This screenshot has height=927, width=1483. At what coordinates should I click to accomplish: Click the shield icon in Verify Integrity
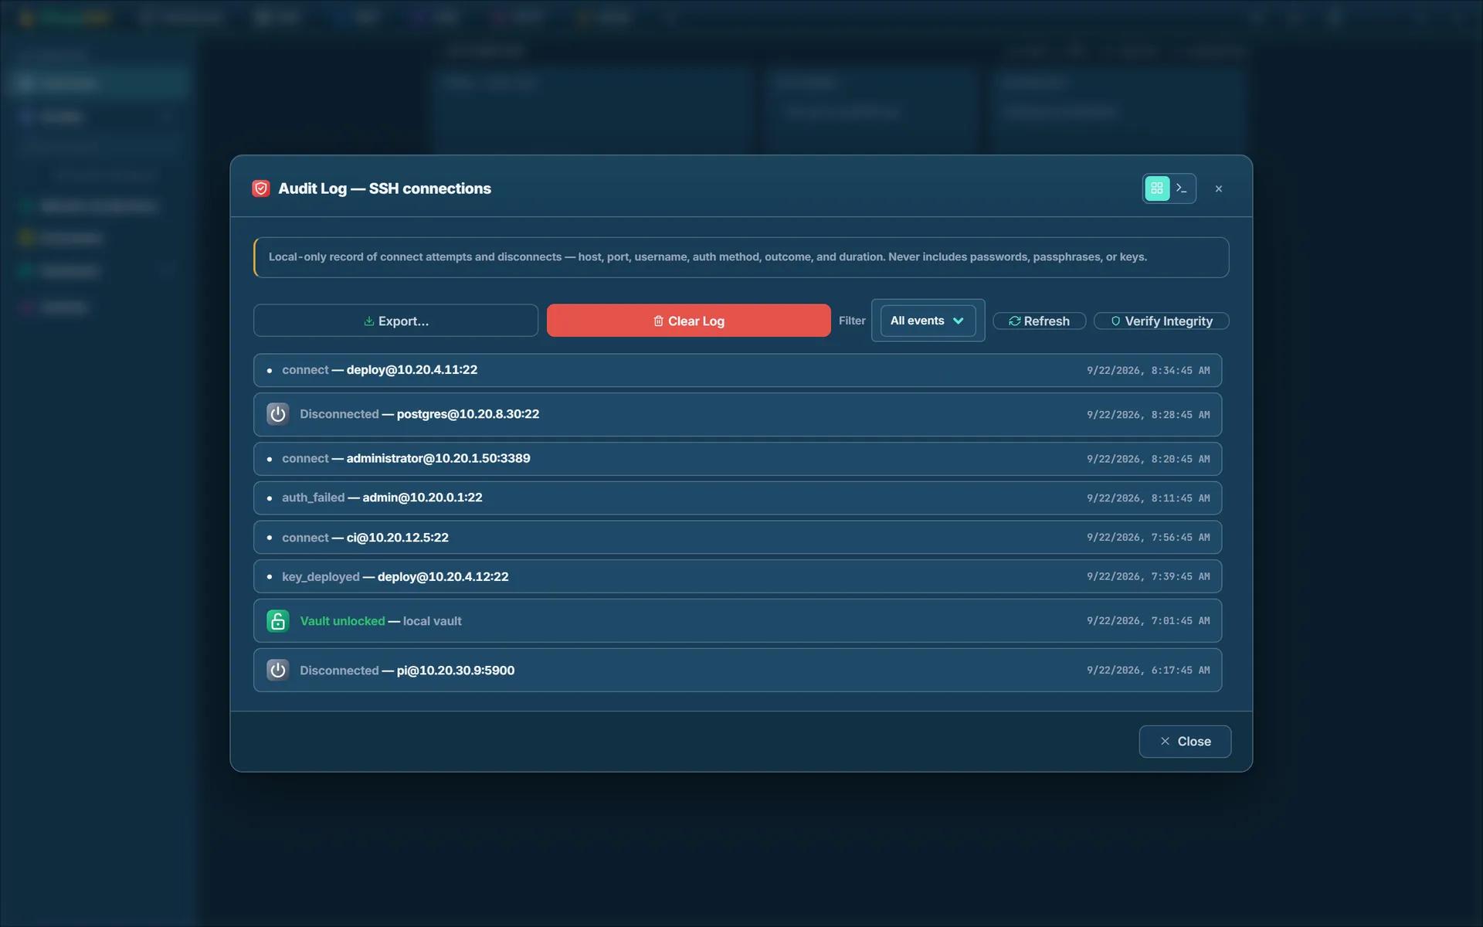pyautogui.click(x=1115, y=321)
